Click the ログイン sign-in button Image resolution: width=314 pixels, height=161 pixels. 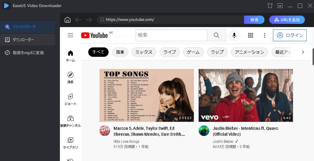coord(290,35)
